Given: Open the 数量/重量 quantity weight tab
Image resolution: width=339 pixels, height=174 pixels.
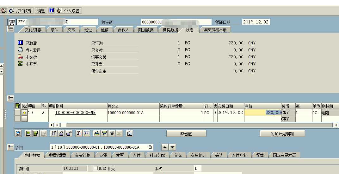Looking at the screenshot, I should (58, 155).
